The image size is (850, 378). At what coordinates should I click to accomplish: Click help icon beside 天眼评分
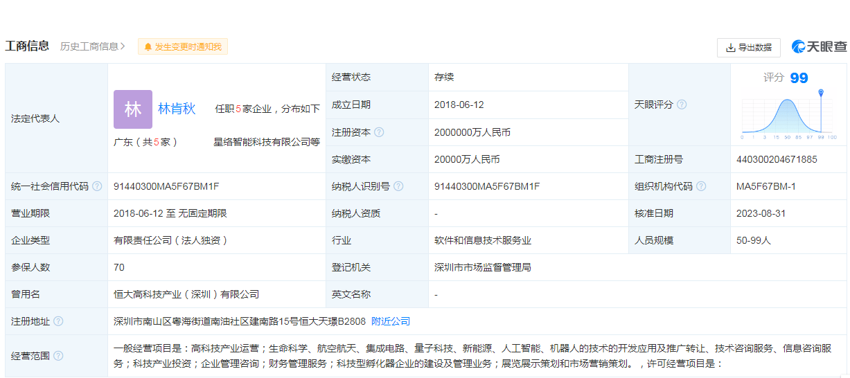click(682, 105)
